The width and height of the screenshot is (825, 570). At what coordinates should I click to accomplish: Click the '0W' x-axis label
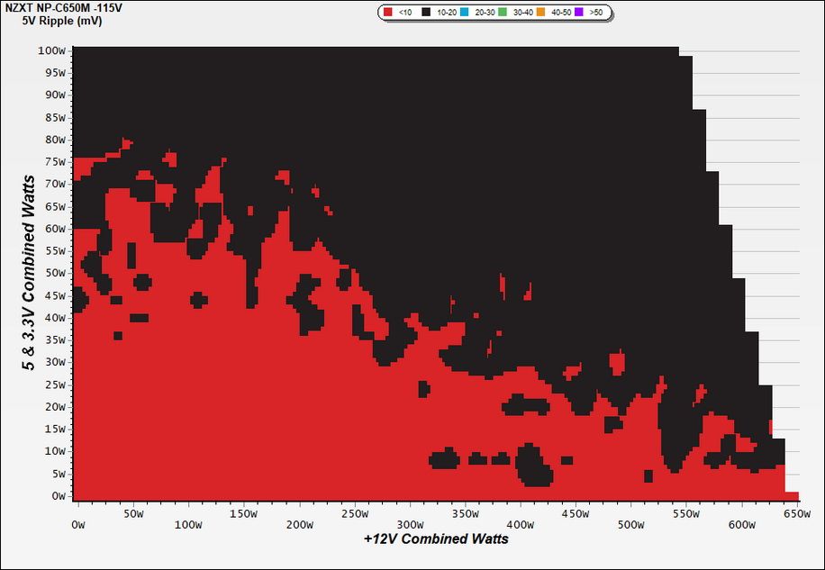[77, 525]
